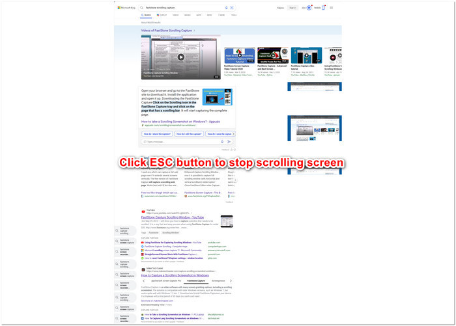Open How To Capture Long Scrolling Screenshots on Windows link

(173, 318)
